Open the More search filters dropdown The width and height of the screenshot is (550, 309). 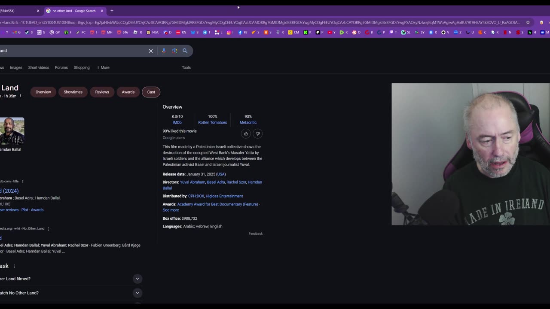[x=103, y=67]
